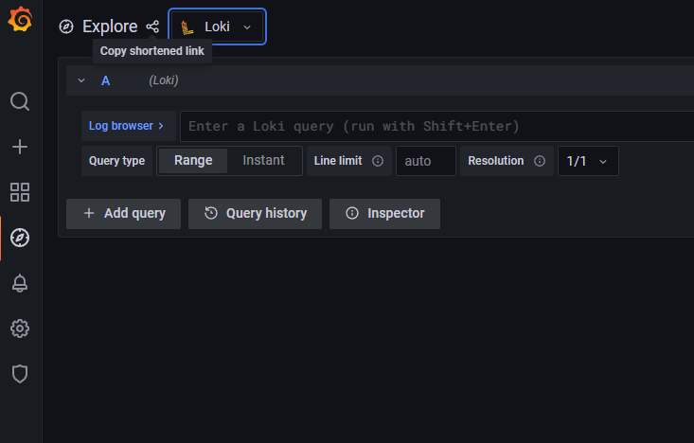The width and height of the screenshot is (694, 443).
Task: Click the Line limit auto field
Action: (426, 161)
